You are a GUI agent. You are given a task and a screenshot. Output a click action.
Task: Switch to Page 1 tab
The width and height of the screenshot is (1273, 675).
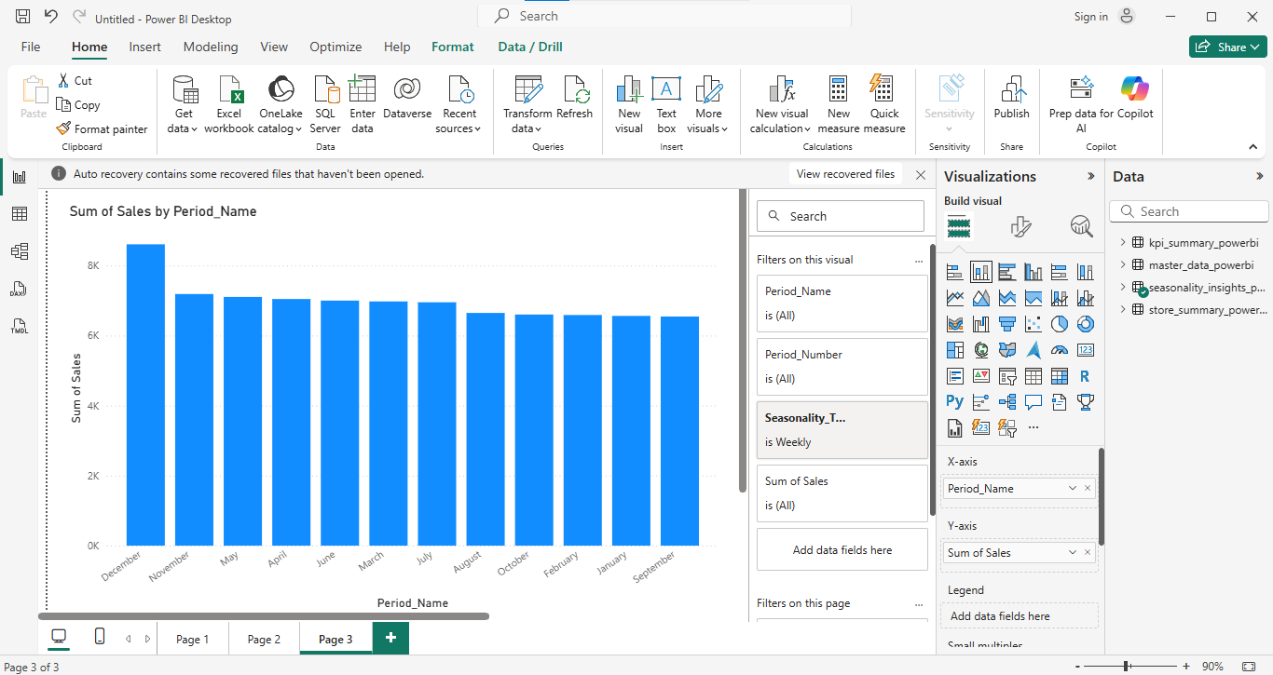click(x=192, y=639)
